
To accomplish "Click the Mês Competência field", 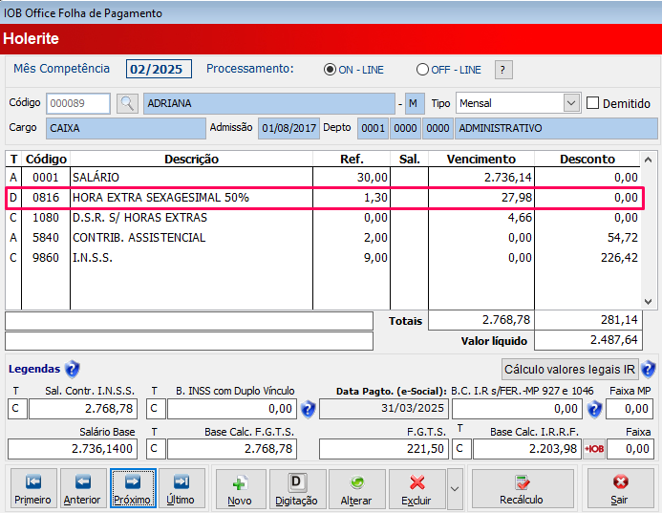I will click(x=160, y=69).
